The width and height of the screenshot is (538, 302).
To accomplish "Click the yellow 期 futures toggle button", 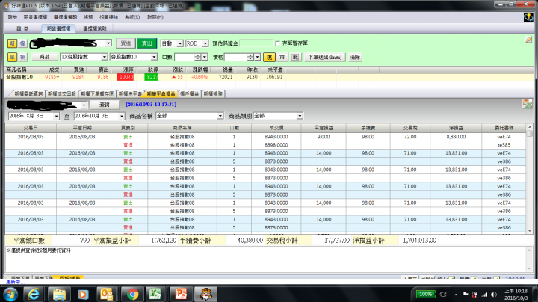I will click(12, 43).
